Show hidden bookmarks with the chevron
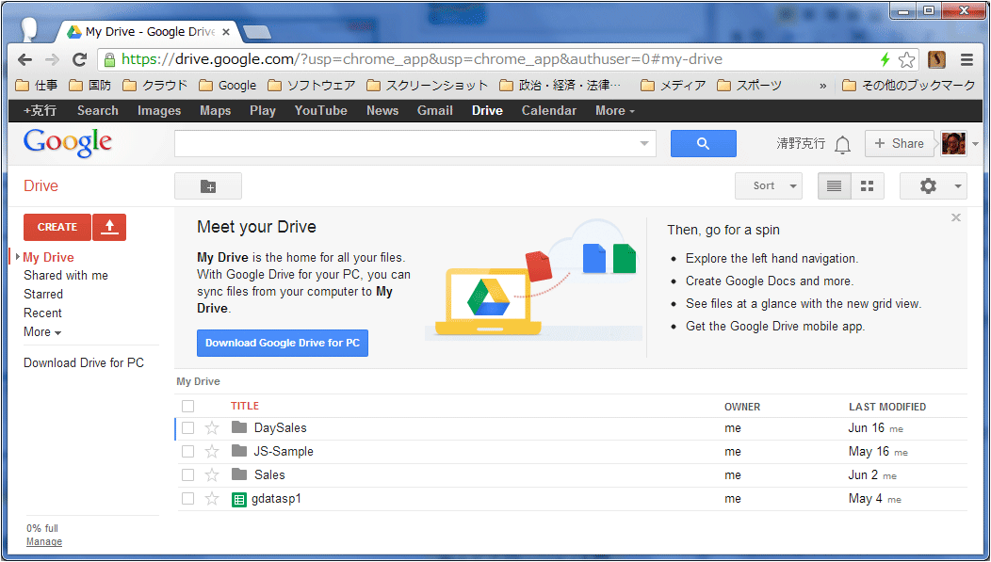 click(x=823, y=86)
